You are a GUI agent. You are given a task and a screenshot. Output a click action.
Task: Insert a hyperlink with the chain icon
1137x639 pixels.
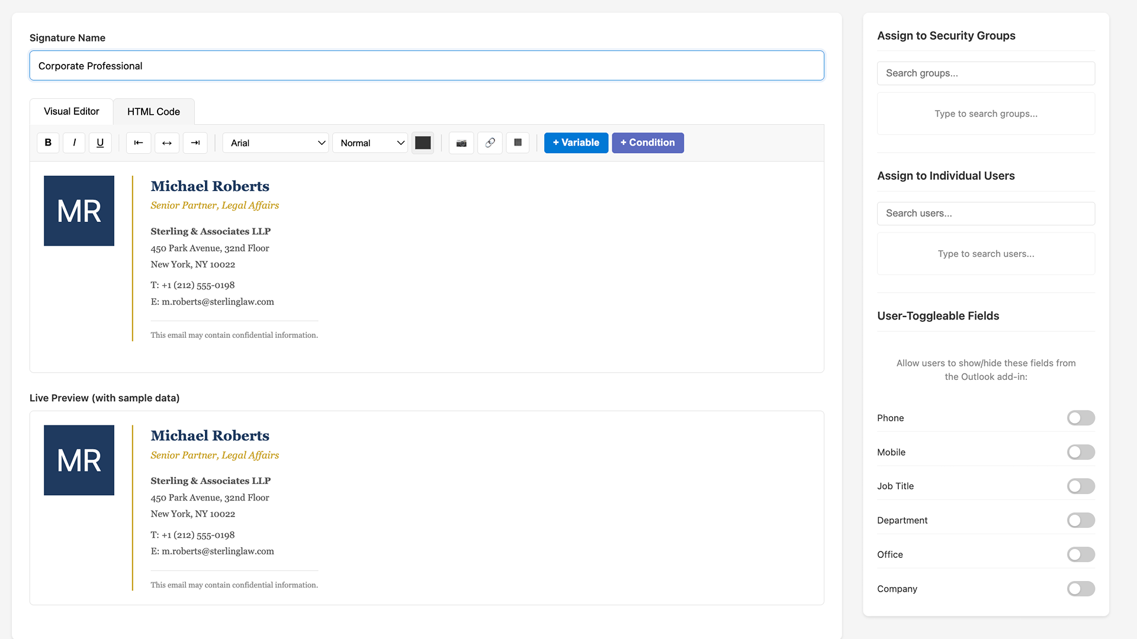click(x=490, y=143)
